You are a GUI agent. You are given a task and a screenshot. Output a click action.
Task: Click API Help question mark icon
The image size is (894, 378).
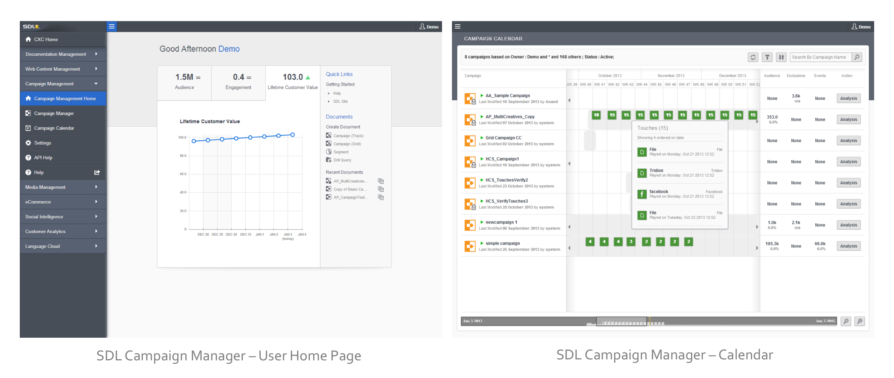coord(28,157)
